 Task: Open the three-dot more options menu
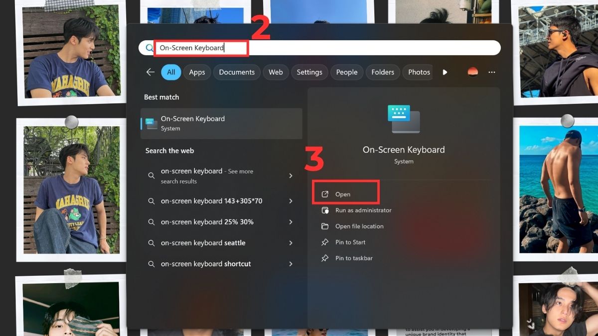[x=492, y=72]
